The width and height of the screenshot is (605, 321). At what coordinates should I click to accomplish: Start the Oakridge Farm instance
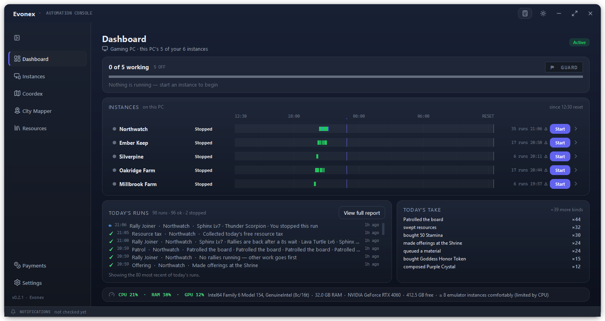click(x=560, y=170)
